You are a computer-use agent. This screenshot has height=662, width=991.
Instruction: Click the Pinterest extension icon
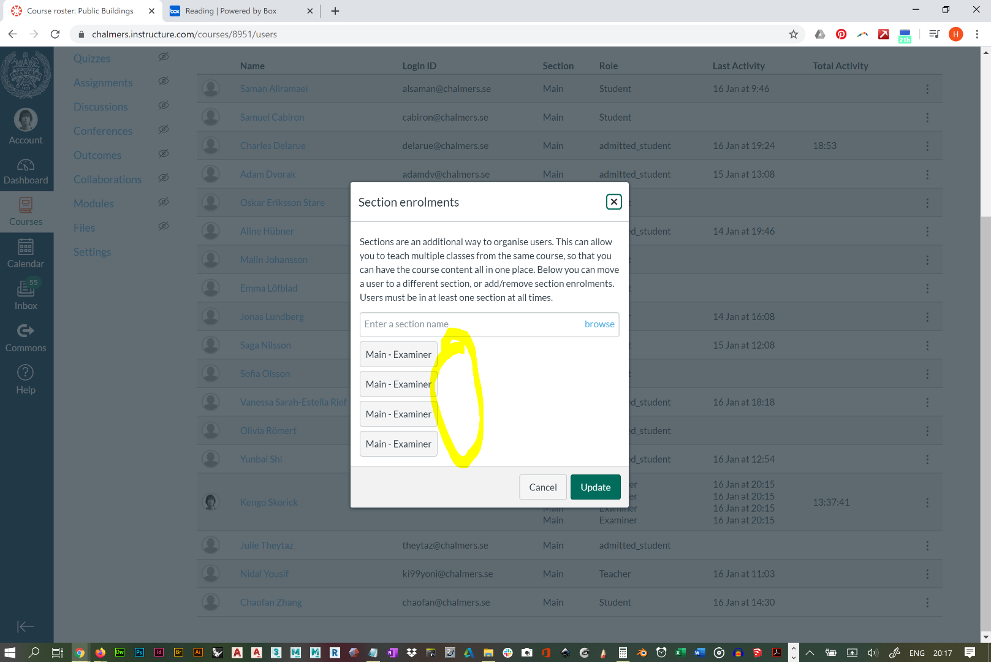841,34
